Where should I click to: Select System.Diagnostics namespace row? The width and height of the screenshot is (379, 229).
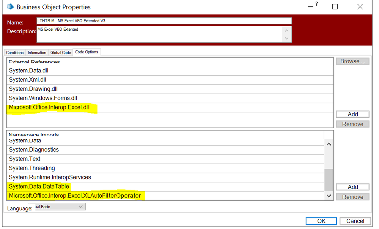point(165,150)
